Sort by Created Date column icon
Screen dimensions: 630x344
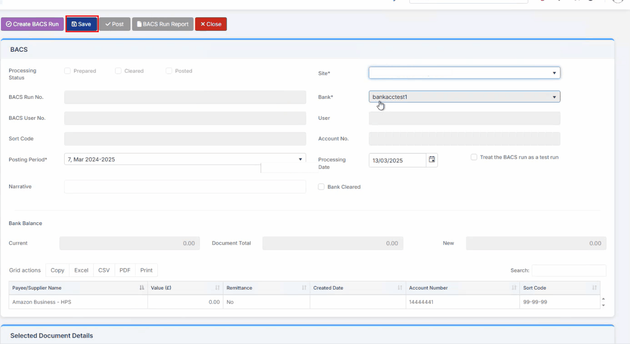pyautogui.click(x=400, y=288)
